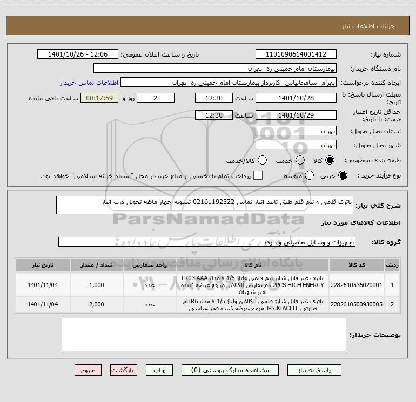The image size is (416, 402).
Task: Click the LR03 AAA battery item name
Action: (253, 285)
